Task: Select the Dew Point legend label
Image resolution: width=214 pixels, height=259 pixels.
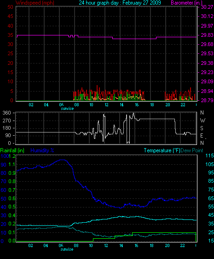Action: click(x=192, y=150)
